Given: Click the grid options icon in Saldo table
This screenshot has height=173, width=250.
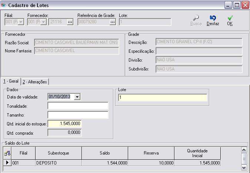Looking at the screenshot, I should [7, 153].
